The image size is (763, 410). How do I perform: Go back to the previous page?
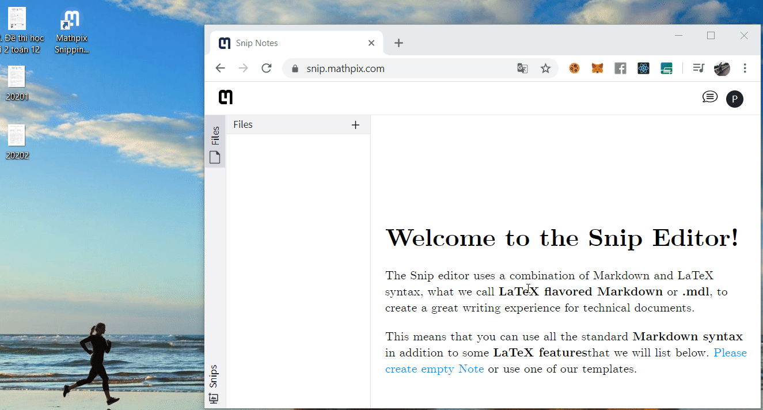pyautogui.click(x=220, y=69)
